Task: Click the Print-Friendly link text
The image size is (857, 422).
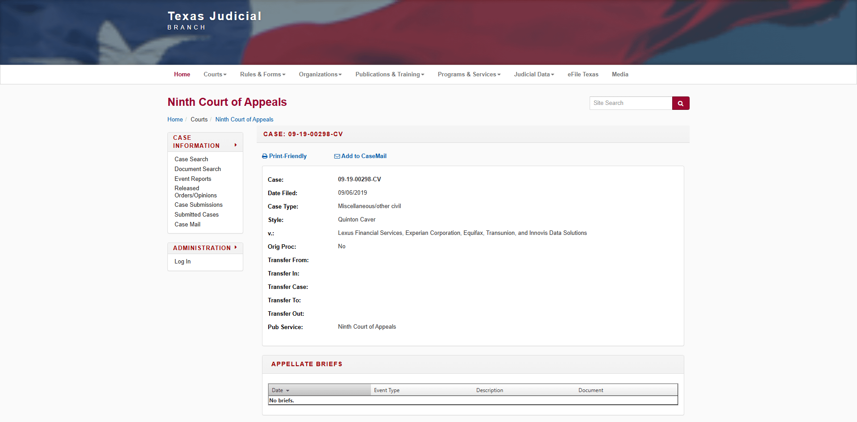Action: tap(288, 156)
